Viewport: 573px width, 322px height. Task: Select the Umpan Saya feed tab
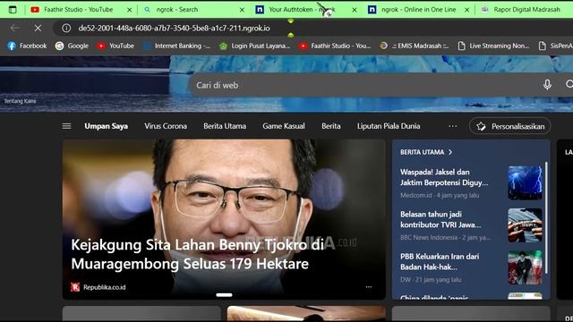(106, 126)
